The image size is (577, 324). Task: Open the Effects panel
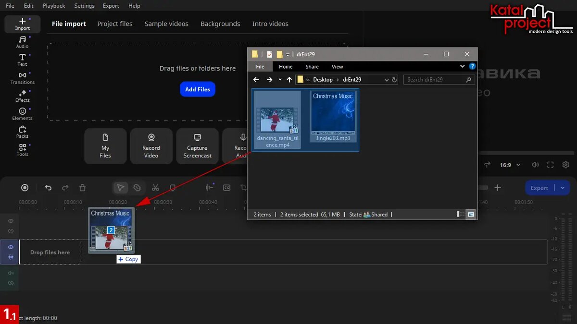[x=22, y=96]
